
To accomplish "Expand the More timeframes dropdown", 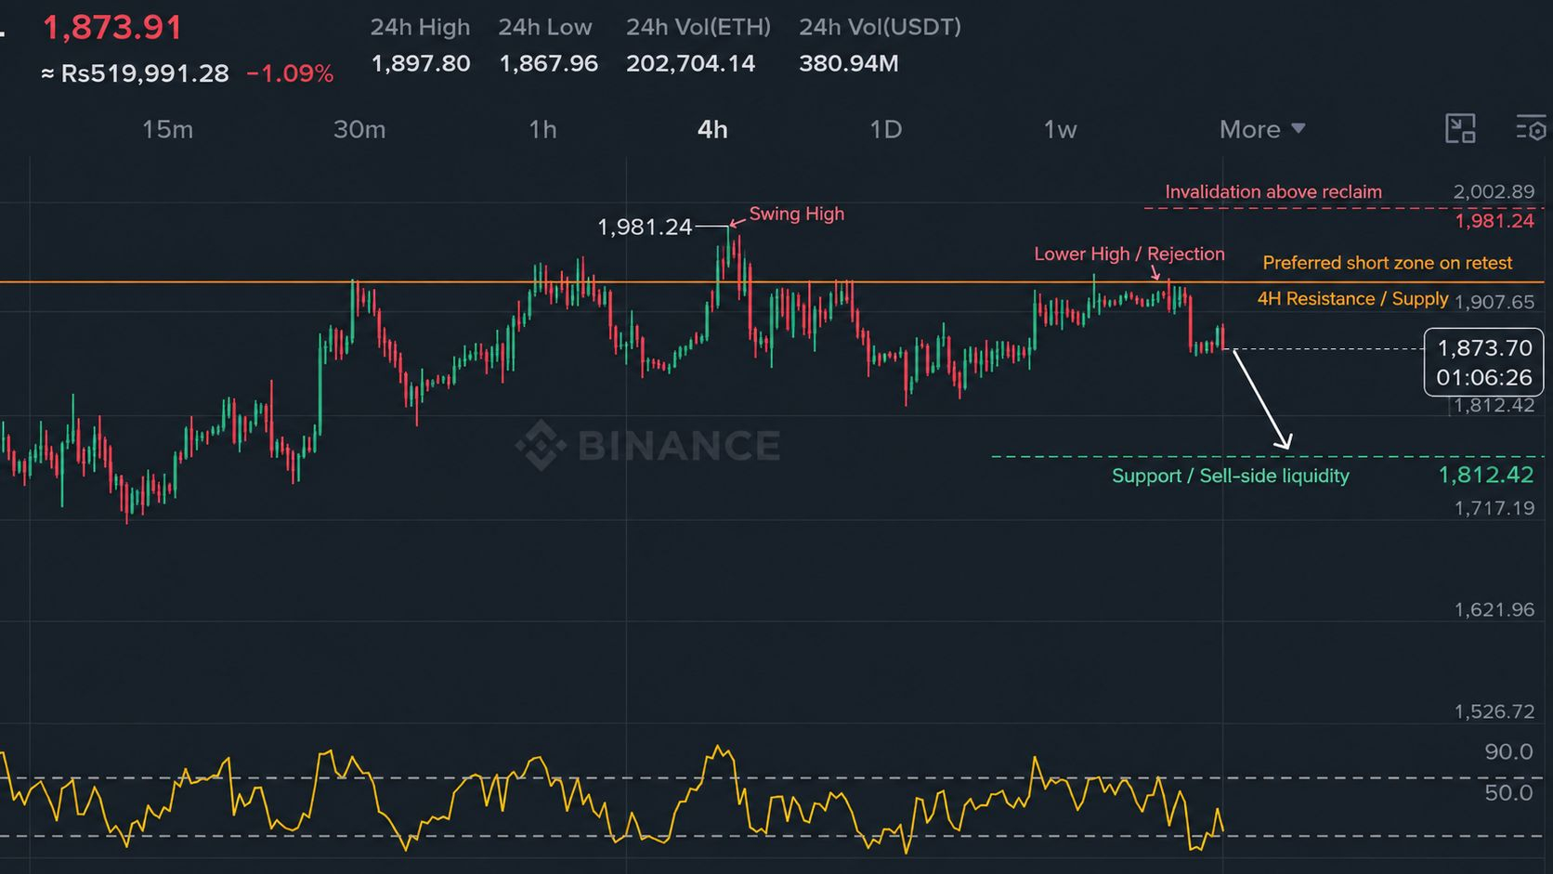I will (1262, 129).
